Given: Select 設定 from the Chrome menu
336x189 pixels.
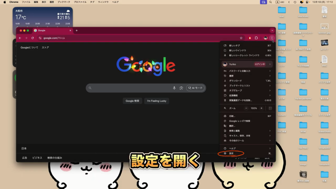Looking at the screenshot, I should pos(232,153).
